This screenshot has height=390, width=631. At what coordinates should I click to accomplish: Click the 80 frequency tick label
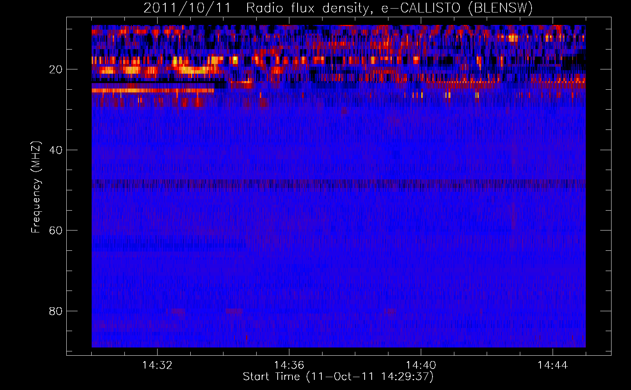click(x=56, y=311)
